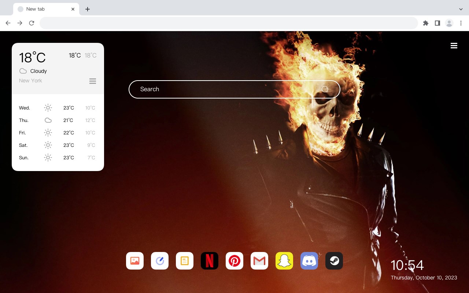Open the Gmail shortcut
469x293 pixels.
(259, 261)
